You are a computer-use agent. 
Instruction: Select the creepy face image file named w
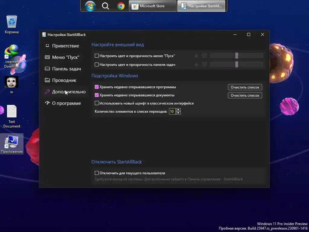tap(11, 85)
